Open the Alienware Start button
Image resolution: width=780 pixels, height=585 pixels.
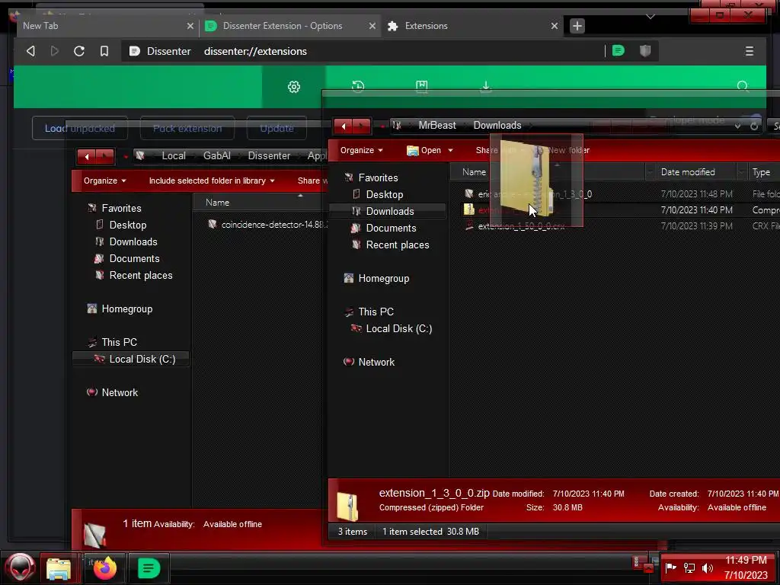[x=21, y=567]
